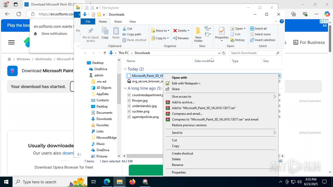The image size is (333, 187).
Task: Click Multimedia in the breadcrumb
Action: 43,59
